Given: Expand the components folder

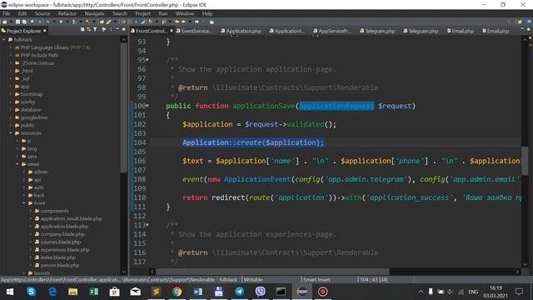Looking at the screenshot, I should click(x=31, y=211).
